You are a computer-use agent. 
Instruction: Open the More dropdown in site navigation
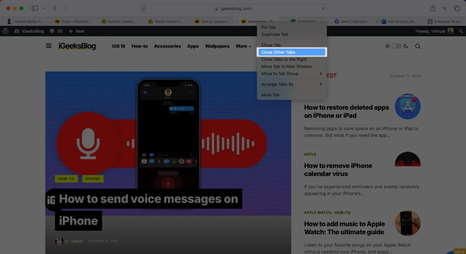point(243,46)
